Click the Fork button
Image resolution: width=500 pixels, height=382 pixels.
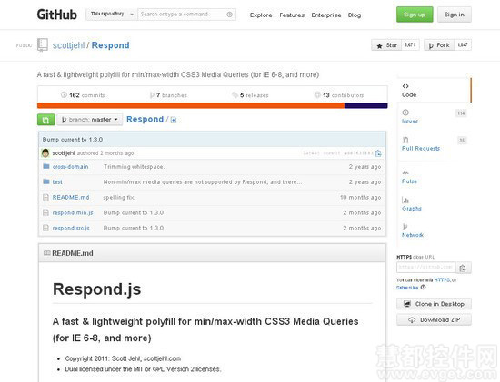tap(439, 45)
